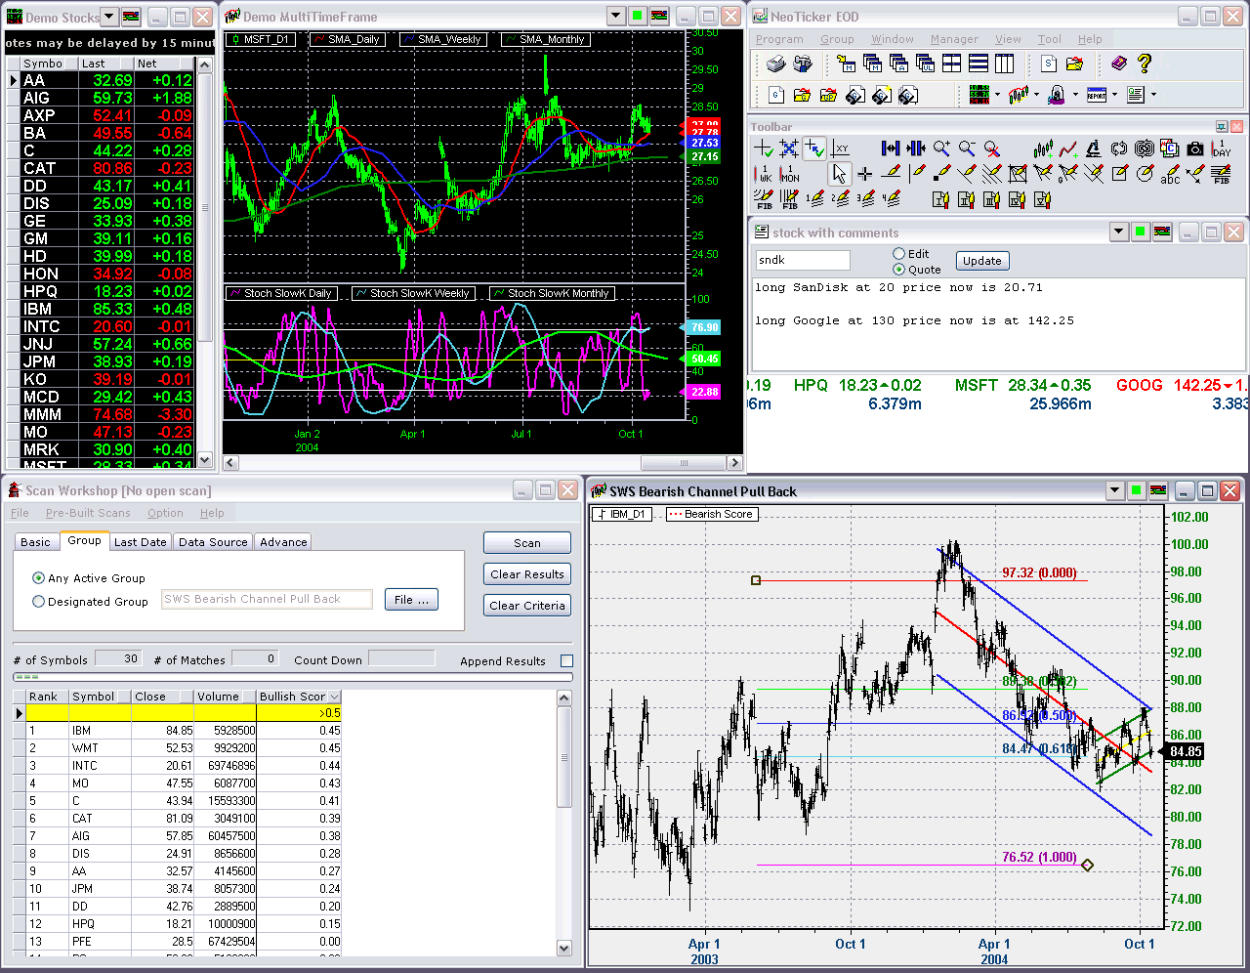Select the draw text abc tool
Screen dimensions: 1250x973
[x=1170, y=174]
